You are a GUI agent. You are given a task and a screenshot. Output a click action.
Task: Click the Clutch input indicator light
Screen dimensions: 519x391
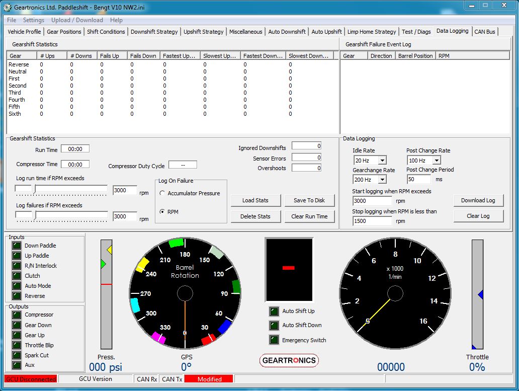point(17,276)
